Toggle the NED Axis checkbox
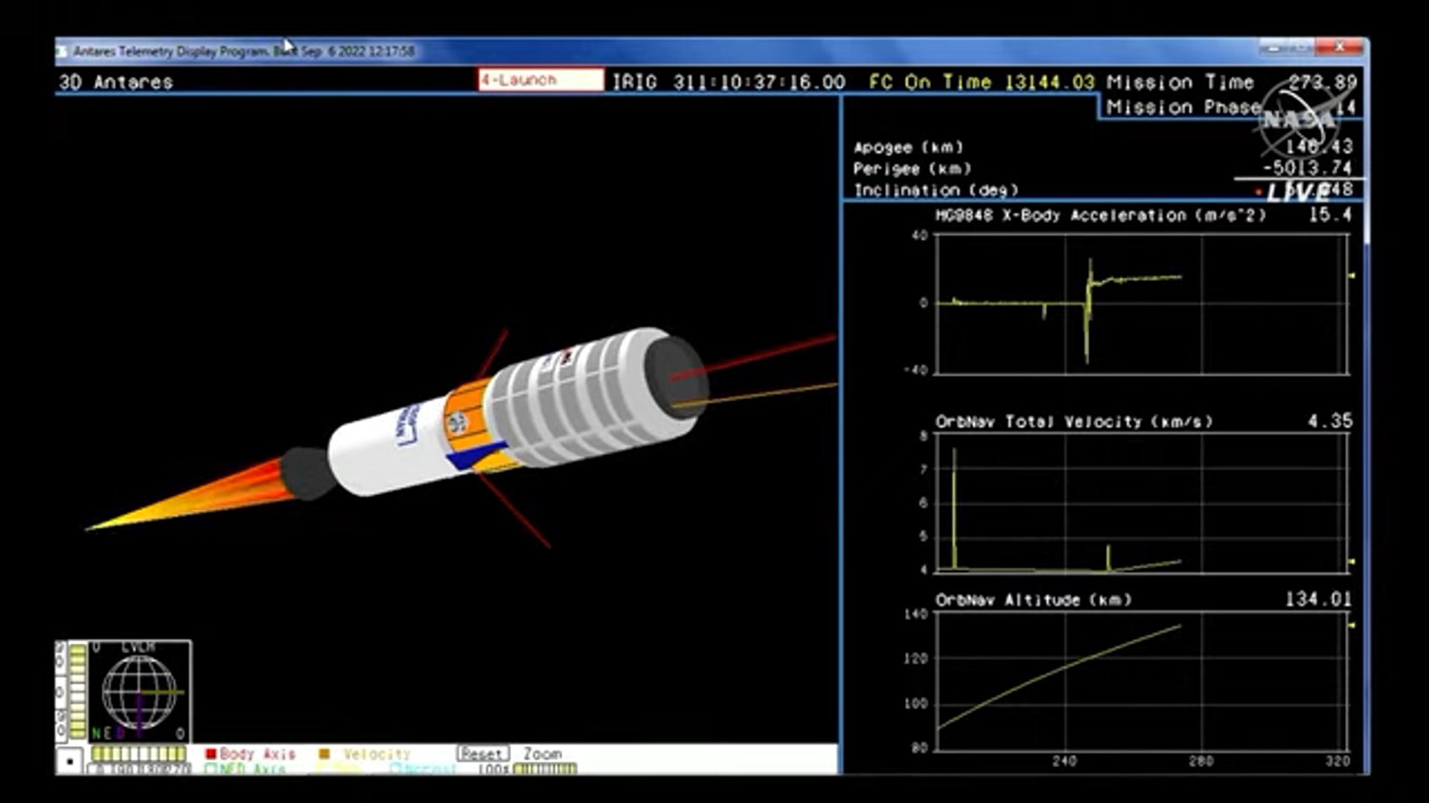Screen dimensions: 1429x803 pyautogui.click(x=210, y=769)
